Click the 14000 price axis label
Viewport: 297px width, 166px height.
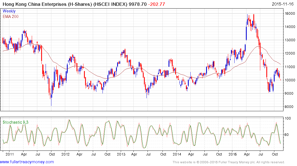click(290, 27)
